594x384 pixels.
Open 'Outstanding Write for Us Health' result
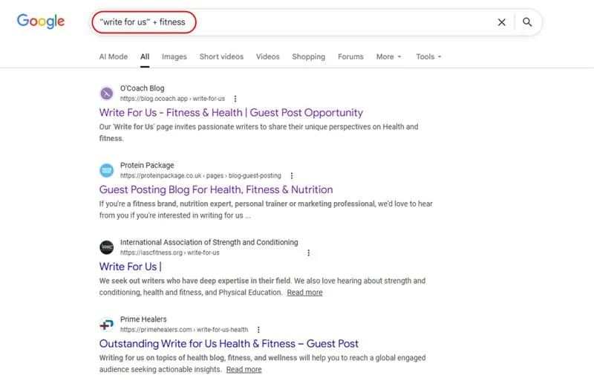click(229, 343)
